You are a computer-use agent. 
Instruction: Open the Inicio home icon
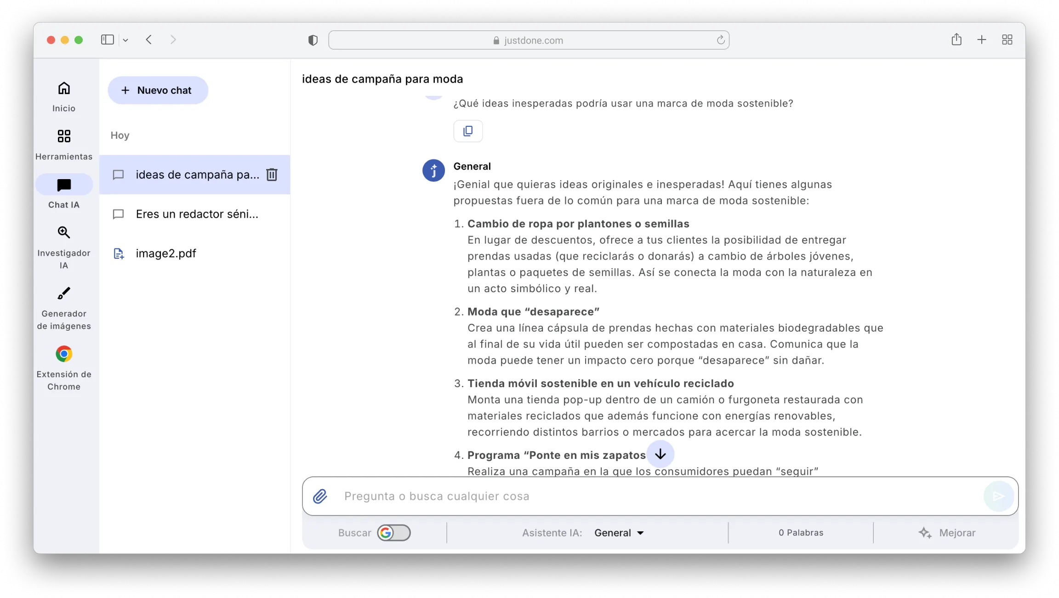[64, 88]
